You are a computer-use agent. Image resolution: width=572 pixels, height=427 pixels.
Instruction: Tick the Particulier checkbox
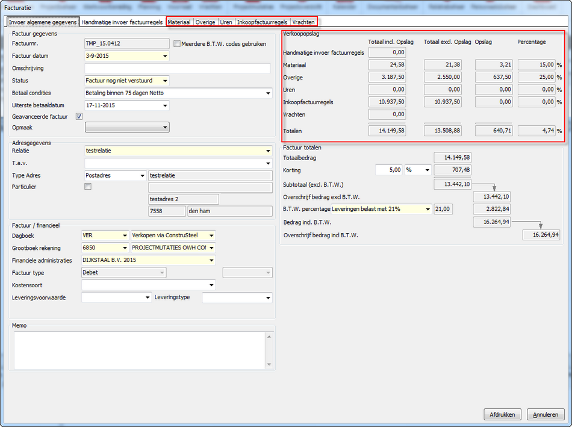[x=88, y=187]
